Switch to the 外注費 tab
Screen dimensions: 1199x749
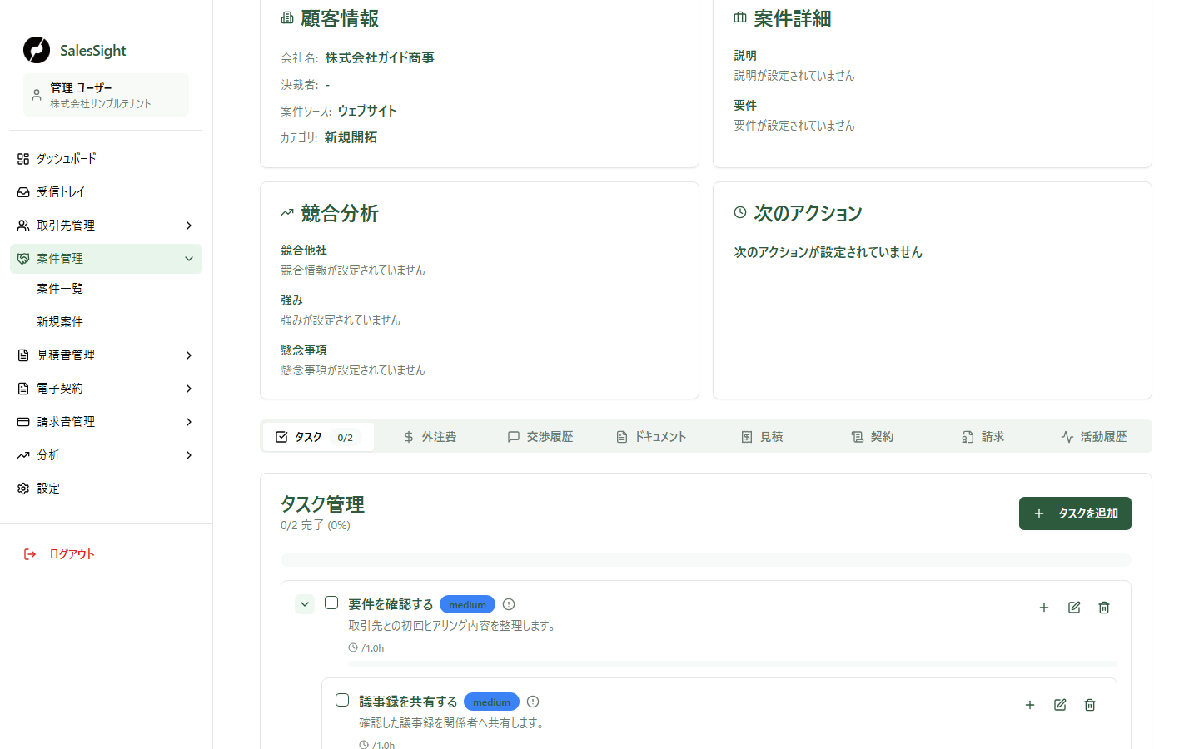430,437
